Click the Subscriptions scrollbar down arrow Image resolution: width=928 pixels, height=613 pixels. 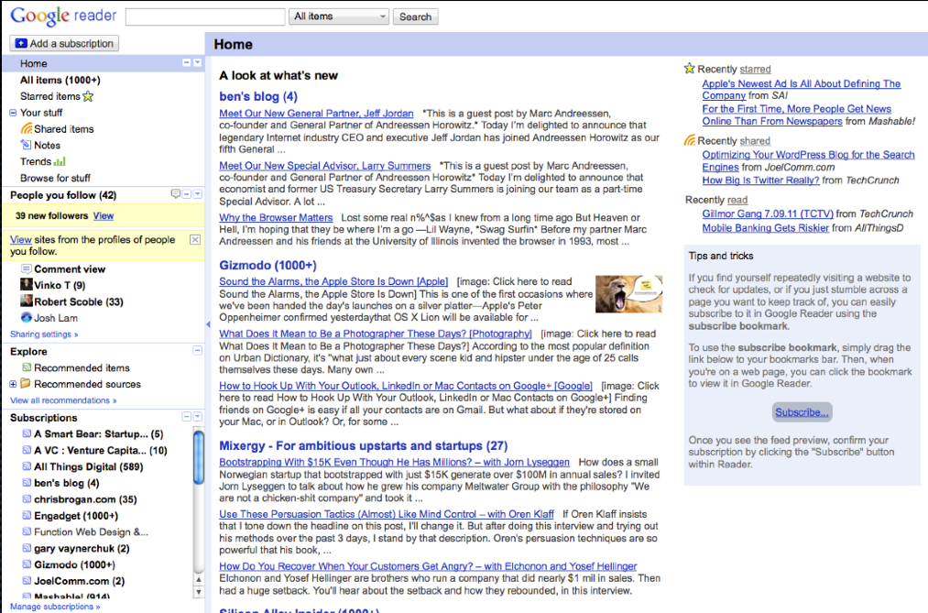point(199,591)
